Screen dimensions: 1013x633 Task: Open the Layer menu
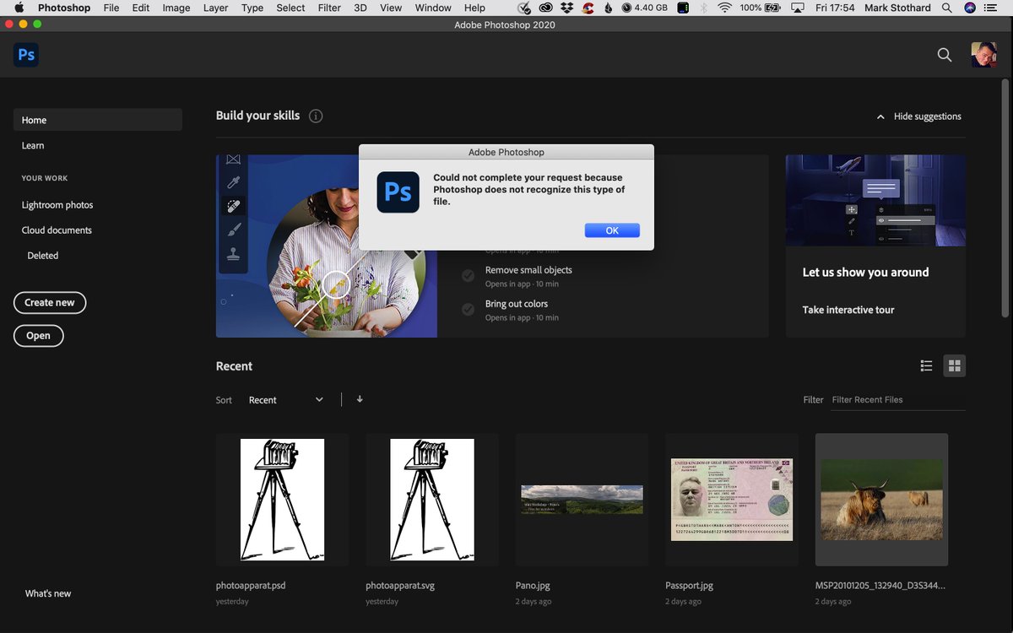(215, 8)
